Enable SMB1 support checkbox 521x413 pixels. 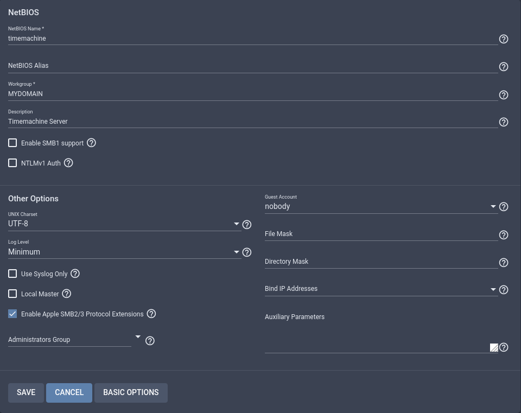(12, 143)
